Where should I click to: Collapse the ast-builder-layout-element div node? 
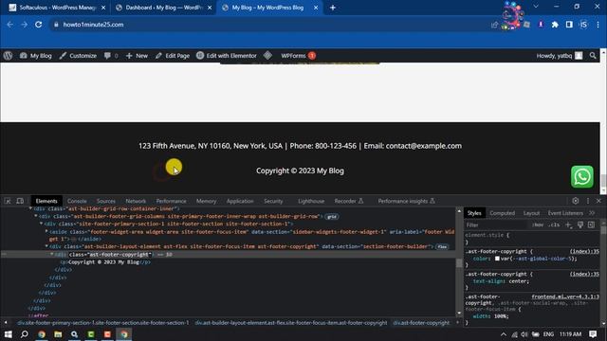click(x=46, y=246)
